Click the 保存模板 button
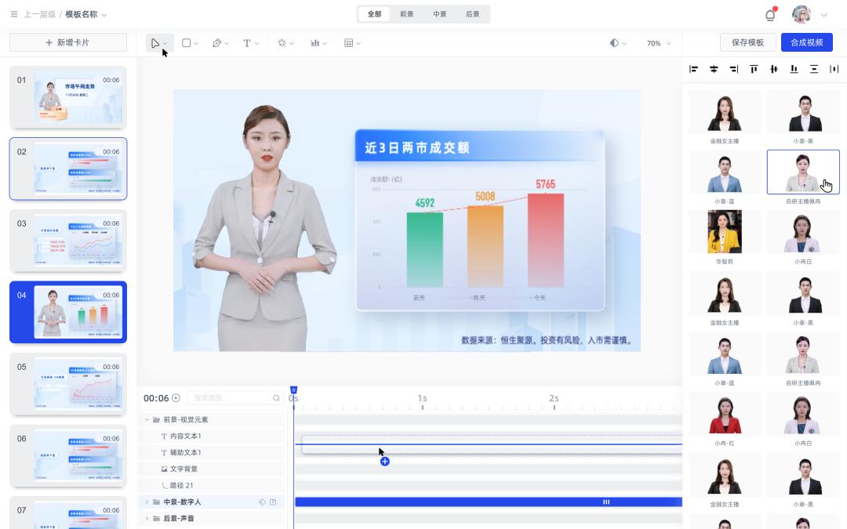Viewport: 847px width, 529px height. point(745,42)
